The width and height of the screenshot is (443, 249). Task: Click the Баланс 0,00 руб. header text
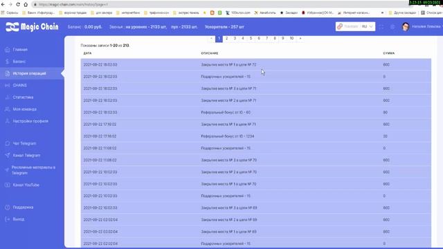(x=84, y=27)
